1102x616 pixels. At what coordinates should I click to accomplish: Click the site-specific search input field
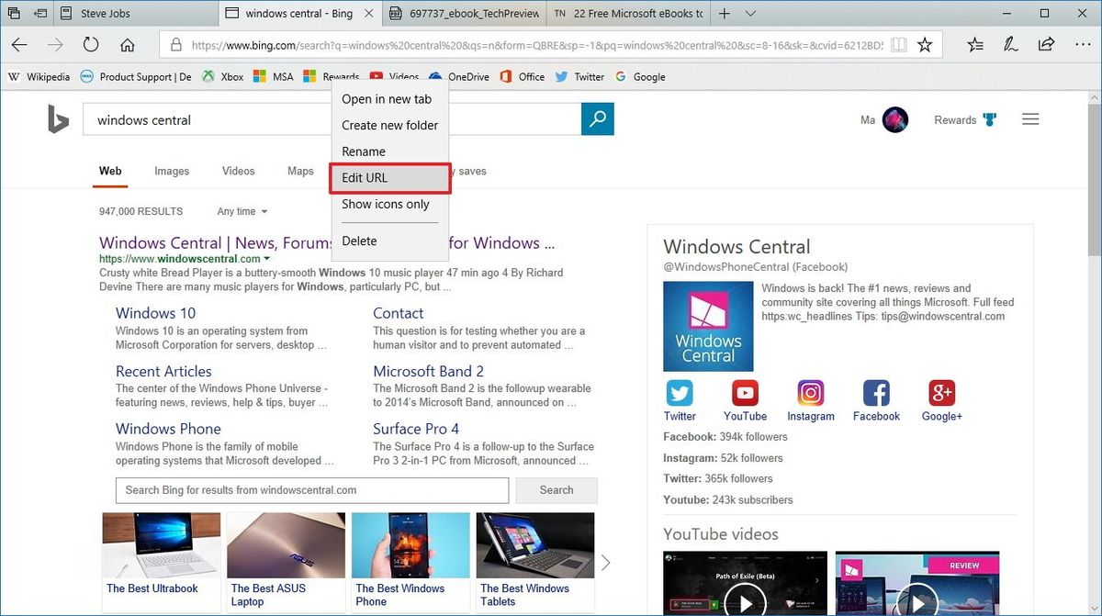point(312,490)
